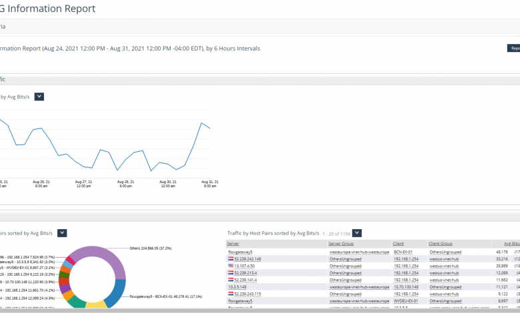Image resolution: width=520 pixels, height=313 pixels.
Task: Click the US flag icon beside 13.107.4.50
Action: (231, 266)
